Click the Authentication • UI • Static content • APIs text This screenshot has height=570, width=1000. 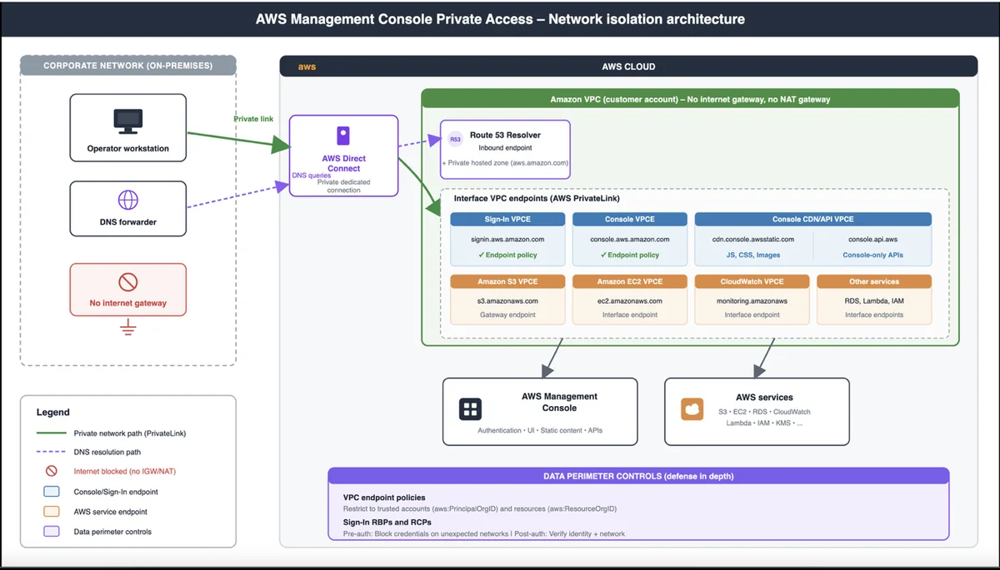540,430
